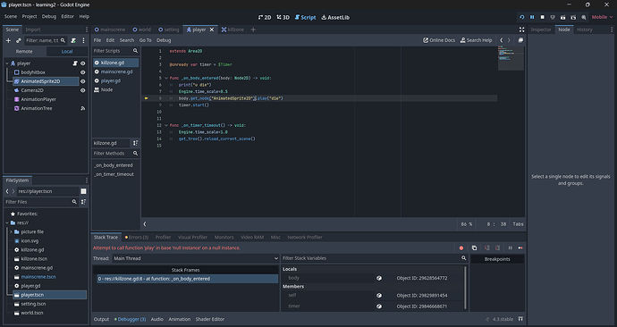Screen dimensions: 617x327
Task: Collapse the player node tree
Action: [7, 63]
